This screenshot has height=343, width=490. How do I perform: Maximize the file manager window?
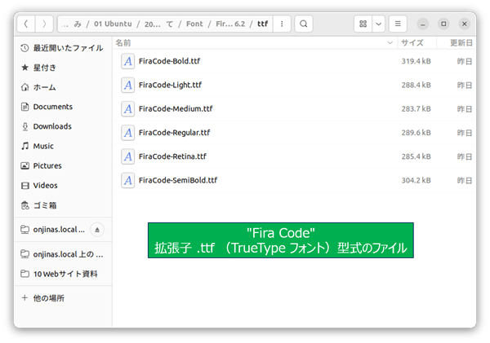point(443,24)
